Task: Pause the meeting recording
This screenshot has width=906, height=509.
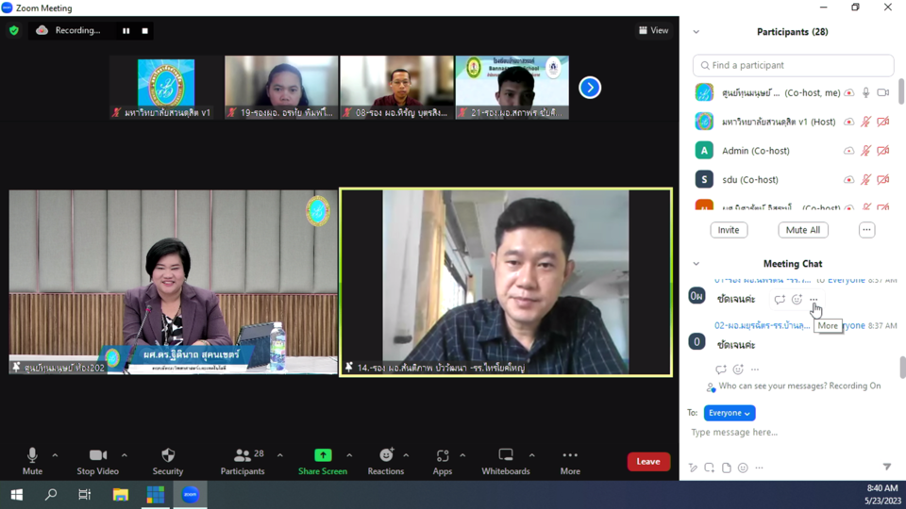Action: 126,30
